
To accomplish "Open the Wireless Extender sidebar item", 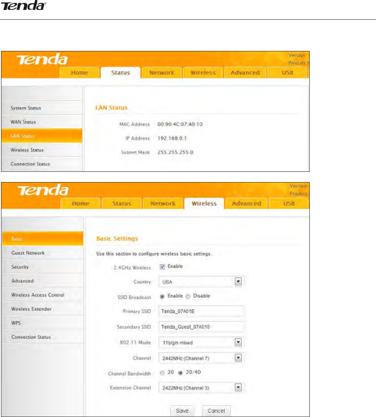I will (x=42, y=309).
